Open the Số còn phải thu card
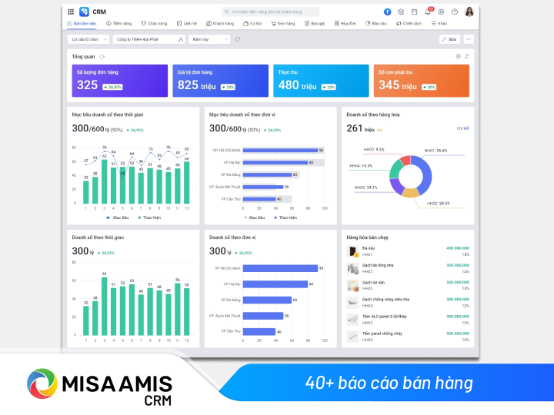Image resolution: width=554 pixels, height=415 pixels. coord(422,81)
